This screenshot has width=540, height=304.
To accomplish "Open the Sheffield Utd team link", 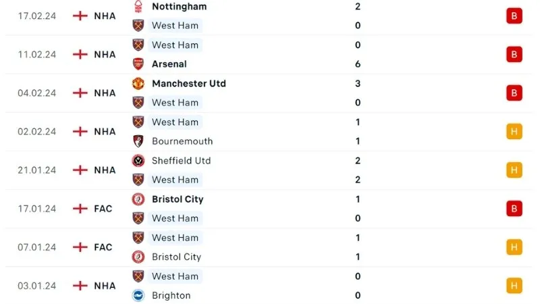I will tap(181, 161).
